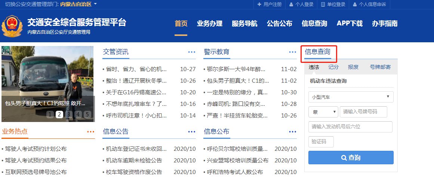Show carousel slide 1

[x=50, y=115]
